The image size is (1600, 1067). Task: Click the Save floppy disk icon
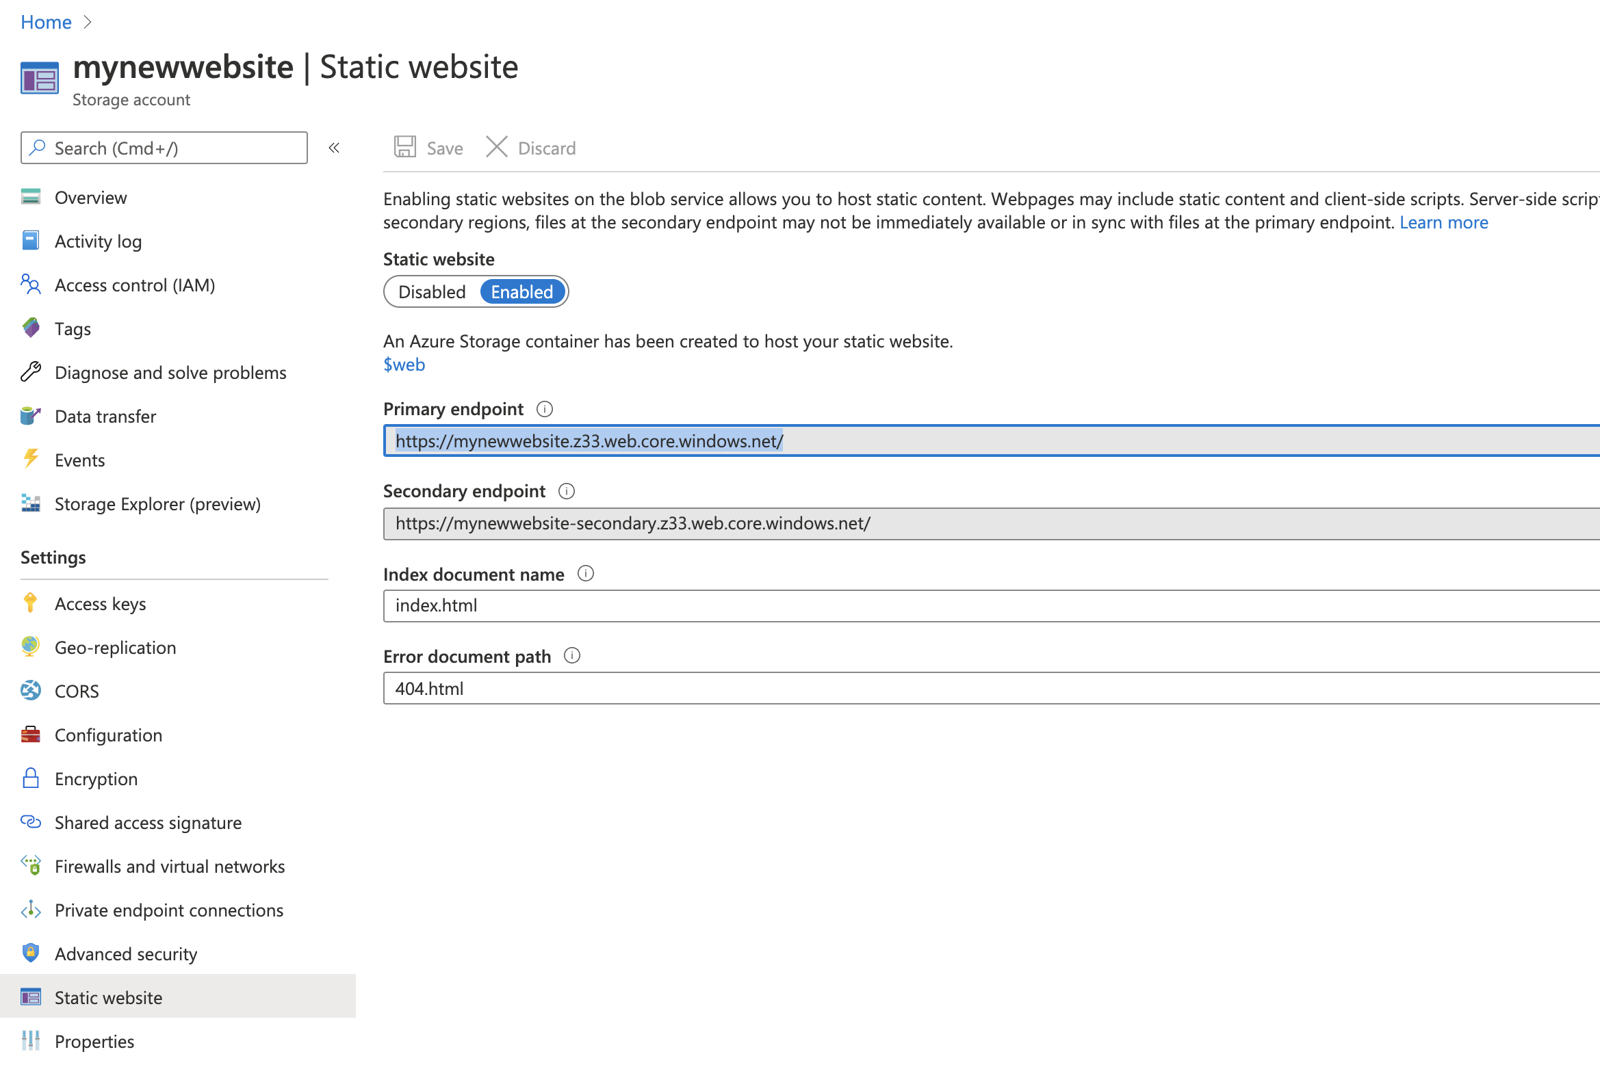pos(405,148)
